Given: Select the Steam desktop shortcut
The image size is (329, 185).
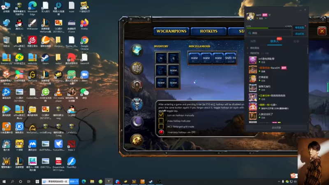Looking at the screenshot, I should tap(45, 59).
